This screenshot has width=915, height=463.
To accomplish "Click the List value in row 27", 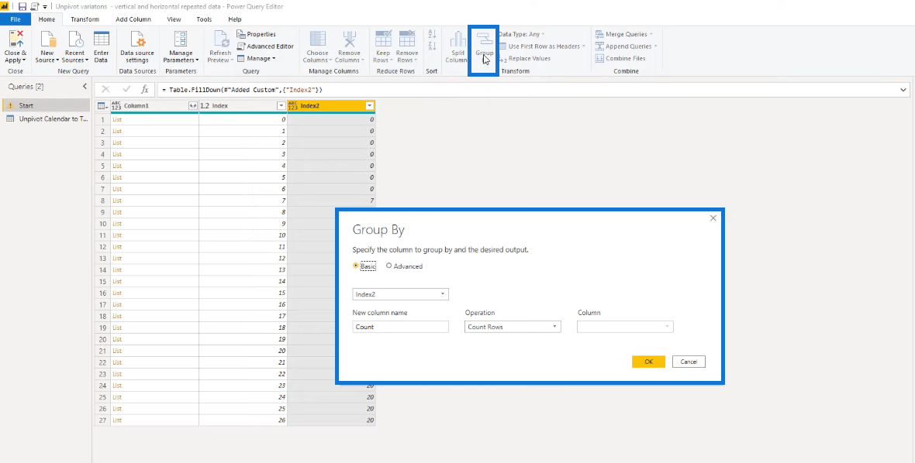I will point(117,420).
